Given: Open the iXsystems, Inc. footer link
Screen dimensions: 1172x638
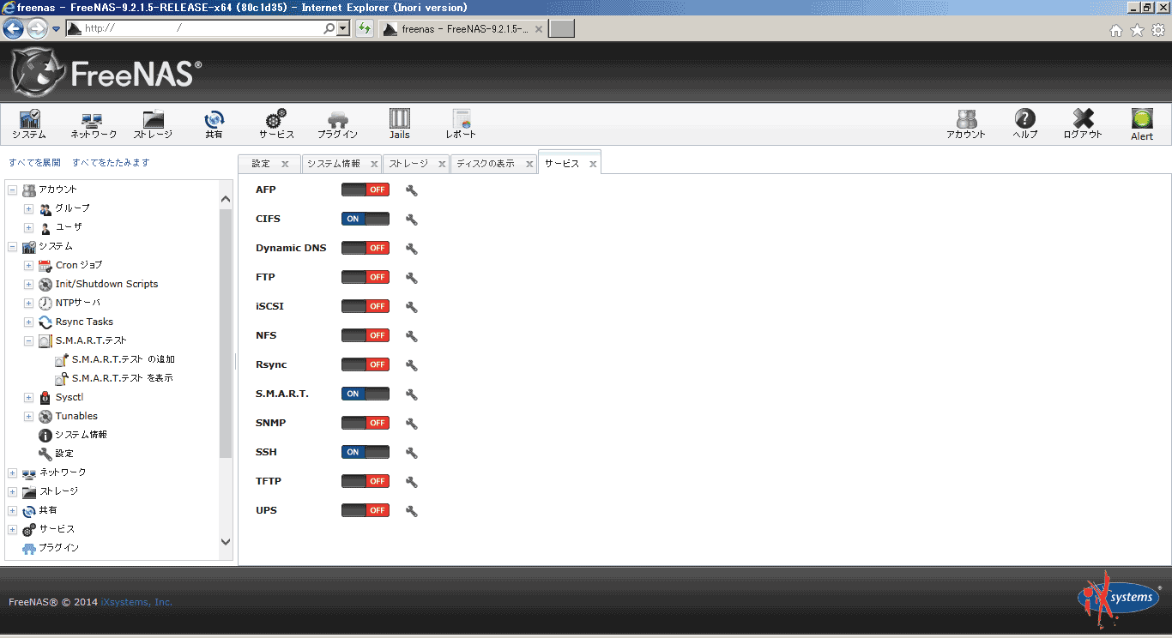Looking at the screenshot, I should 136,602.
